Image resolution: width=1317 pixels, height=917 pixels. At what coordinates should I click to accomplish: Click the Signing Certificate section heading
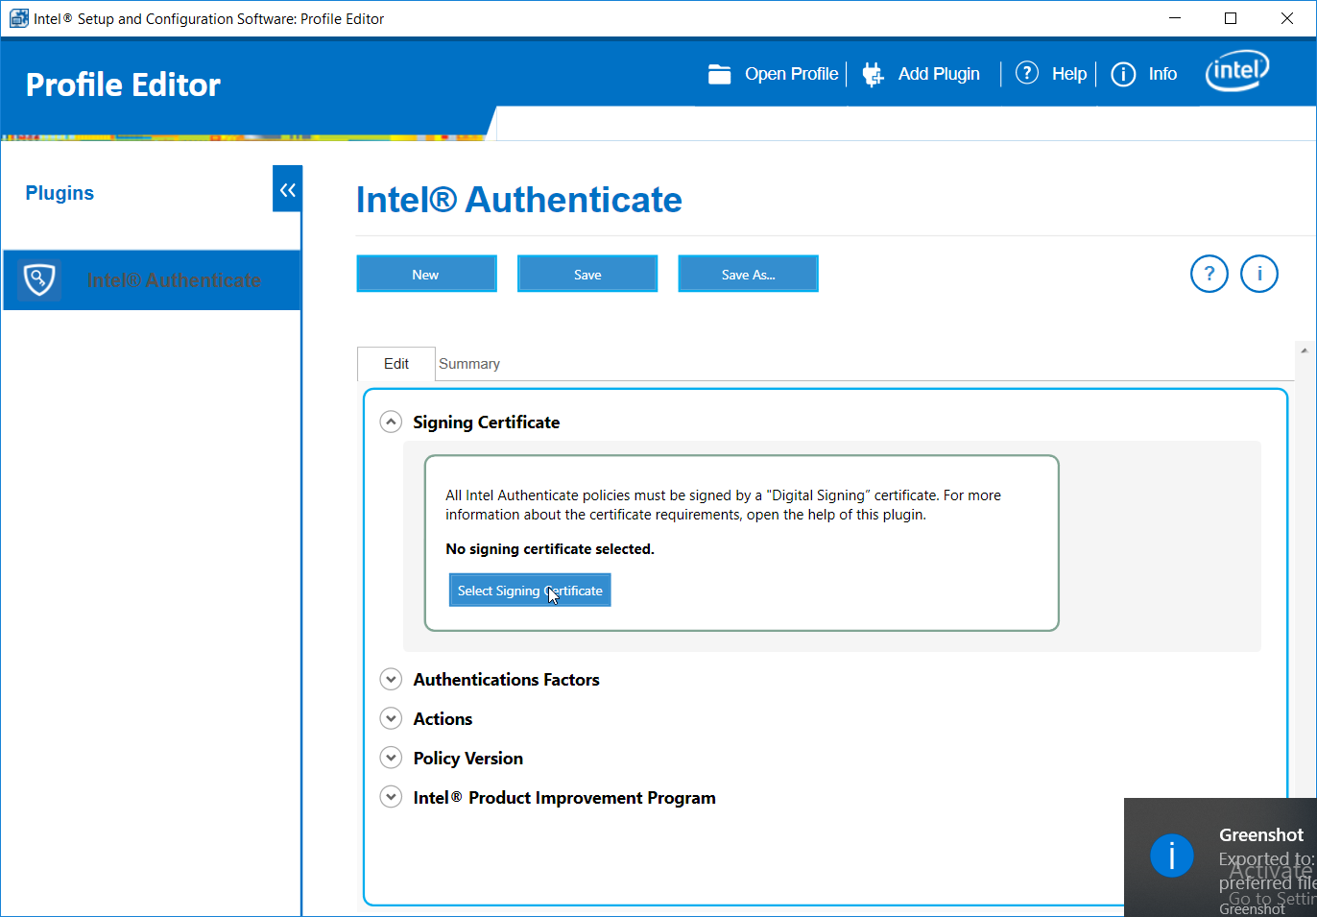tap(487, 422)
